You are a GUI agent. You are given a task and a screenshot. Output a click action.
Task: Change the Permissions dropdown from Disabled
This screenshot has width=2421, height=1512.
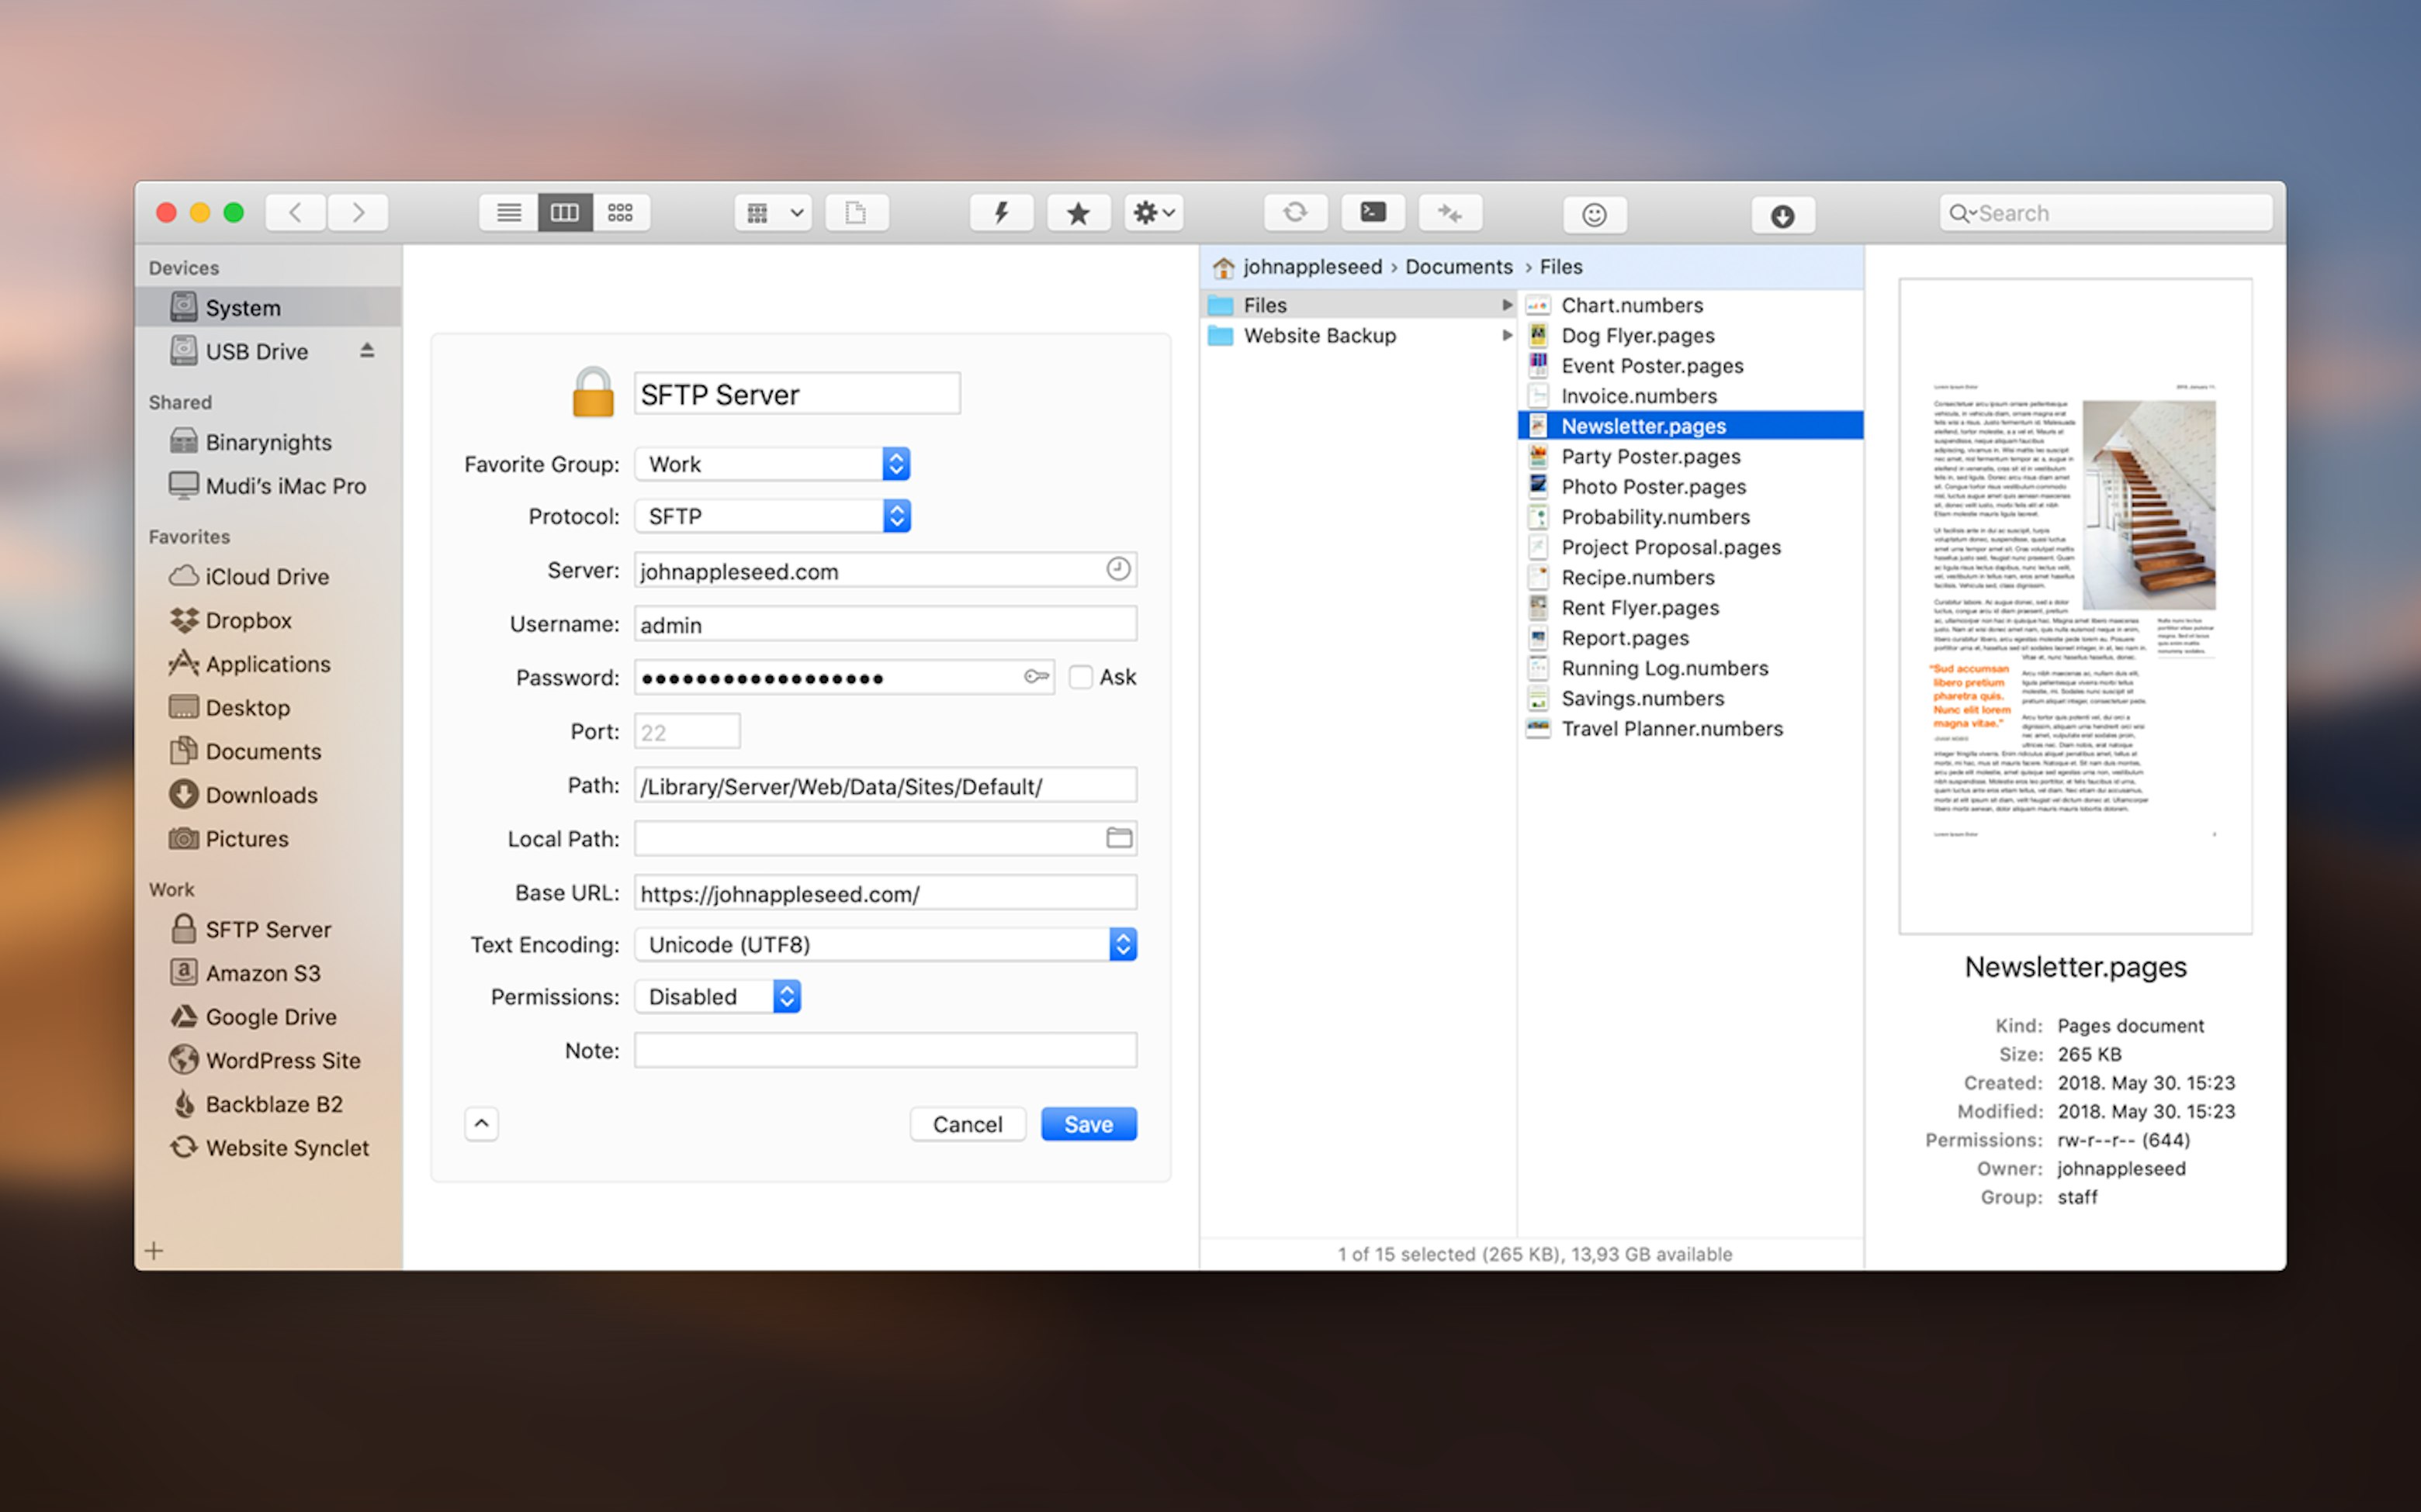[786, 996]
